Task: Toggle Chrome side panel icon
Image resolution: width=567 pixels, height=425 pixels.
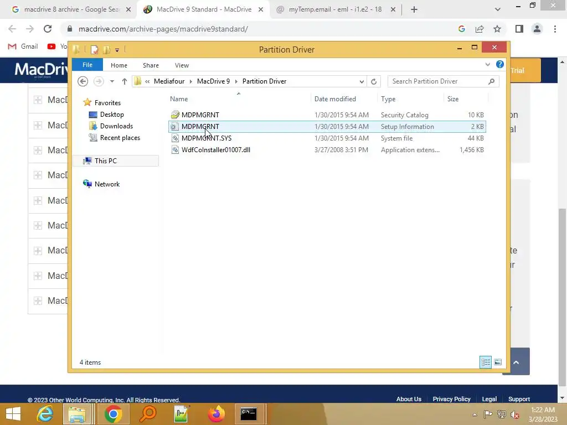Action: [519, 29]
